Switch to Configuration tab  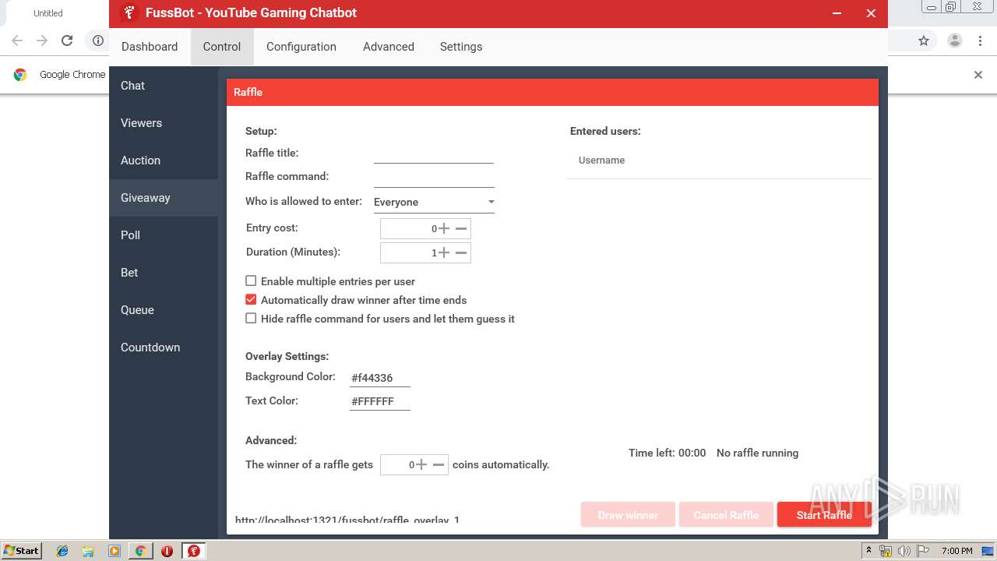pos(301,47)
